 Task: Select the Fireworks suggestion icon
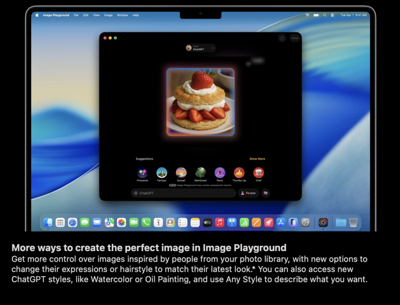pos(142,173)
